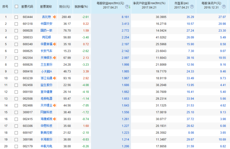Click the speaker icon next to 华夏幸福
Viewport: 230px width, 149px height.
[x=54, y=44]
